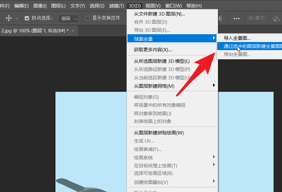
Task: Open the 图像(I) menu
Action: tap(40, 6)
